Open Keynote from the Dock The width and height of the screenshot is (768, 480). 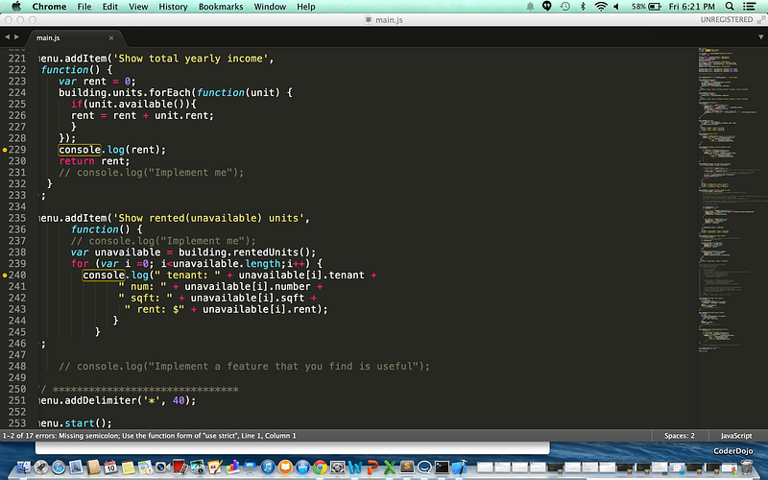tap(251, 467)
